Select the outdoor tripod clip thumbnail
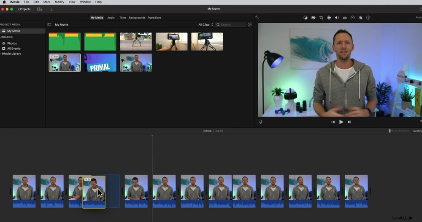Image resolution: width=422 pixels, height=222 pixels. [x=136, y=42]
